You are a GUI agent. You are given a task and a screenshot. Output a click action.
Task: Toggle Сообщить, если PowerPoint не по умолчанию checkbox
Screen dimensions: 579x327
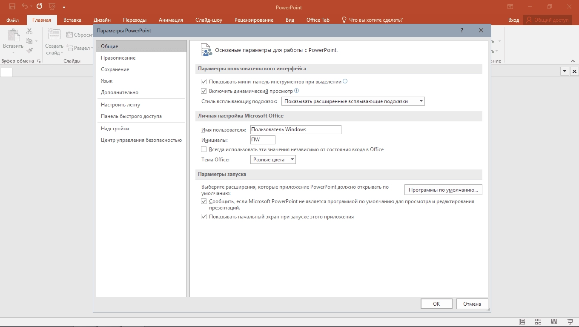(x=204, y=201)
